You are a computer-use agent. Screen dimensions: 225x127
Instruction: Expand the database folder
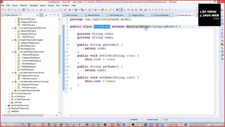6,111
